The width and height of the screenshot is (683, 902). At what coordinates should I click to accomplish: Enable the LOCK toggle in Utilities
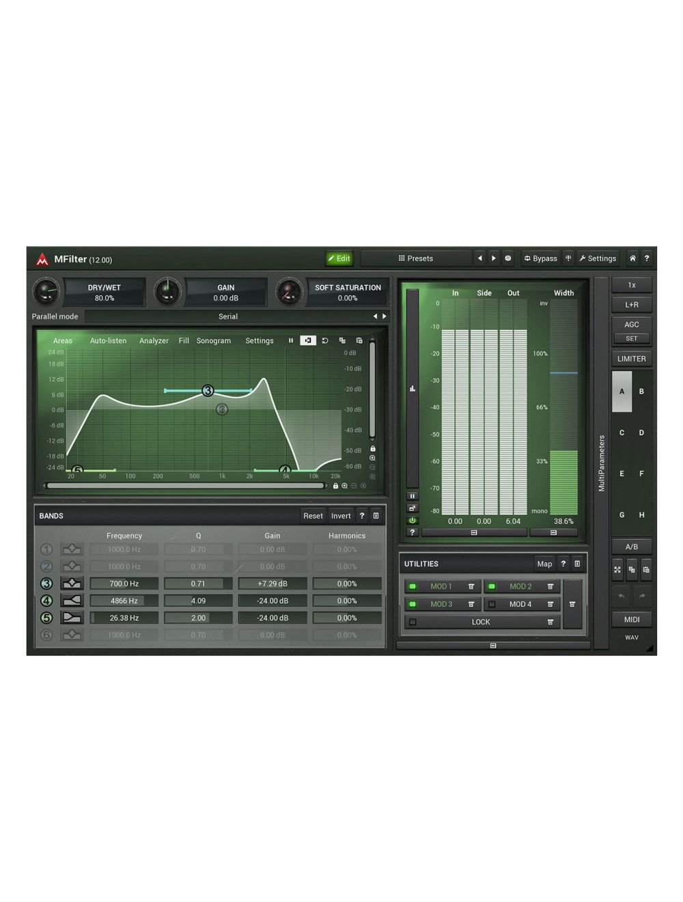[x=413, y=621]
